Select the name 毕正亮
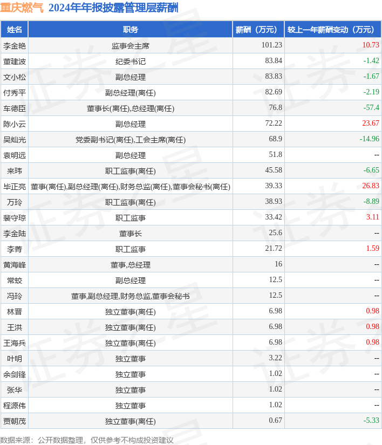Image resolution: width=382 pixels, height=445 pixels. 15,186
